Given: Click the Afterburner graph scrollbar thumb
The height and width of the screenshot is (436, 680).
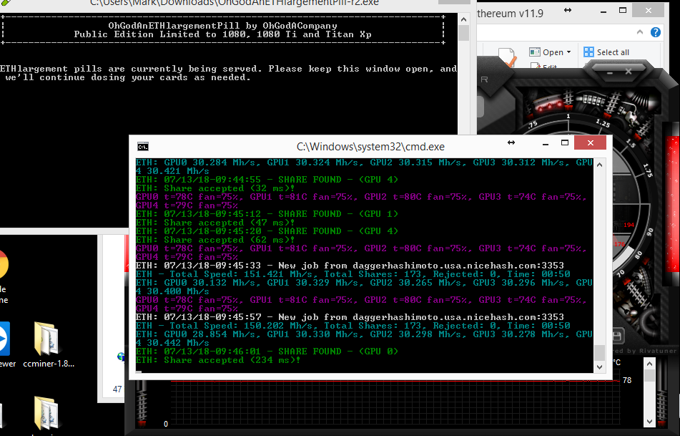Looking at the screenshot, I should [649, 375].
